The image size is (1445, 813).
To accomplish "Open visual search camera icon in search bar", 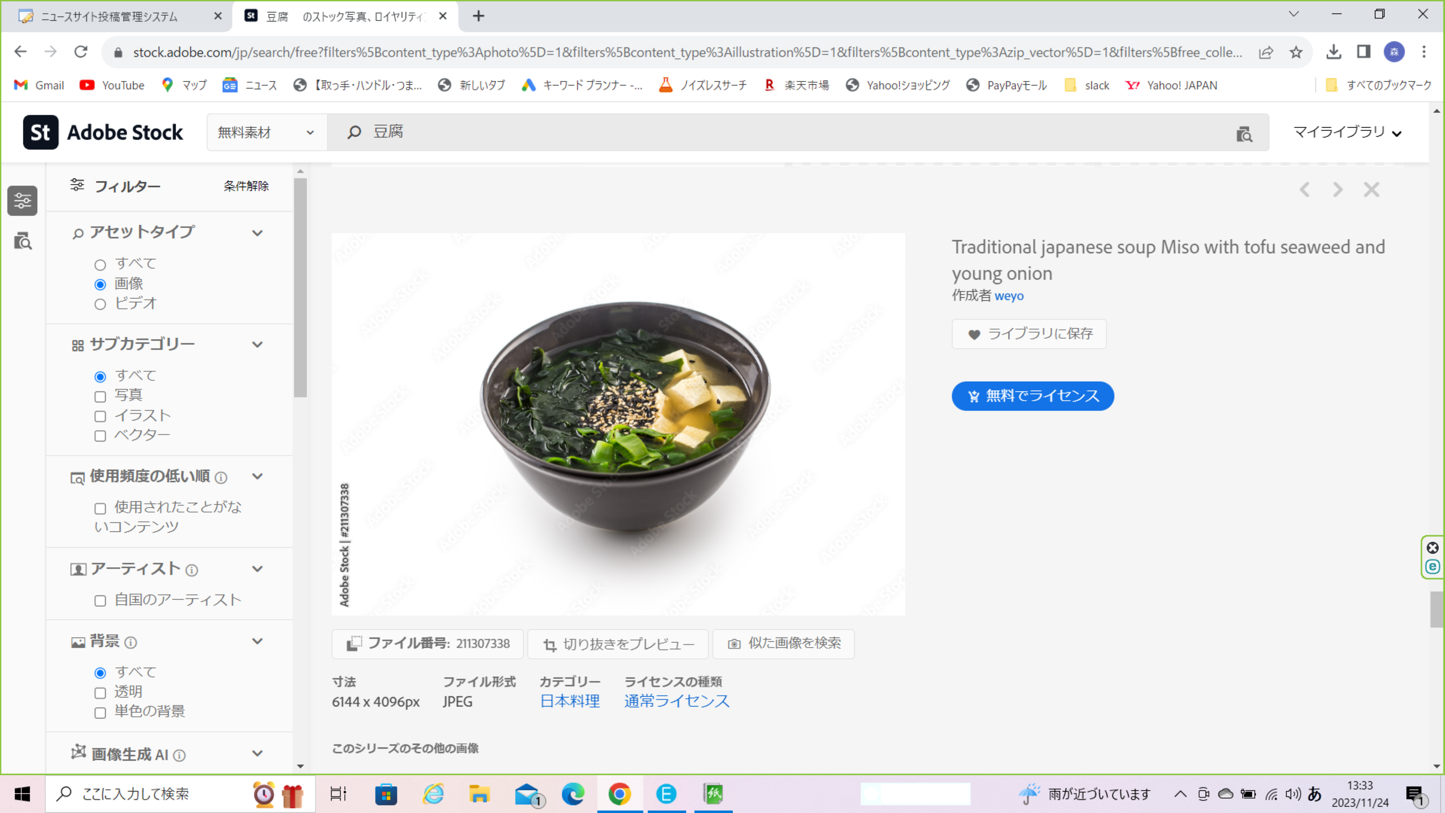I will [1244, 133].
